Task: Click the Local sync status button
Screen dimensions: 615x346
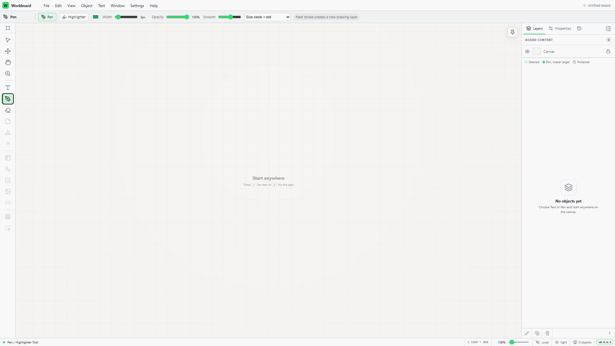Action: (x=542, y=342)
